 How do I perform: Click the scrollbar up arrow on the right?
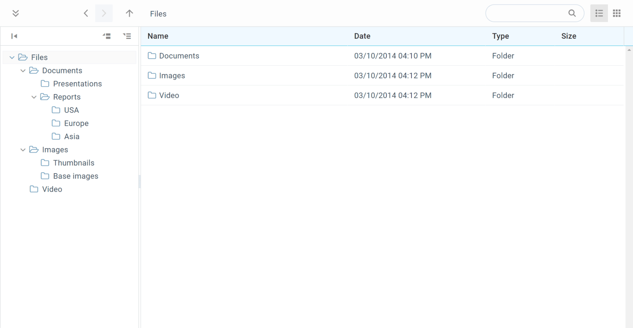[x=629, y=50]
